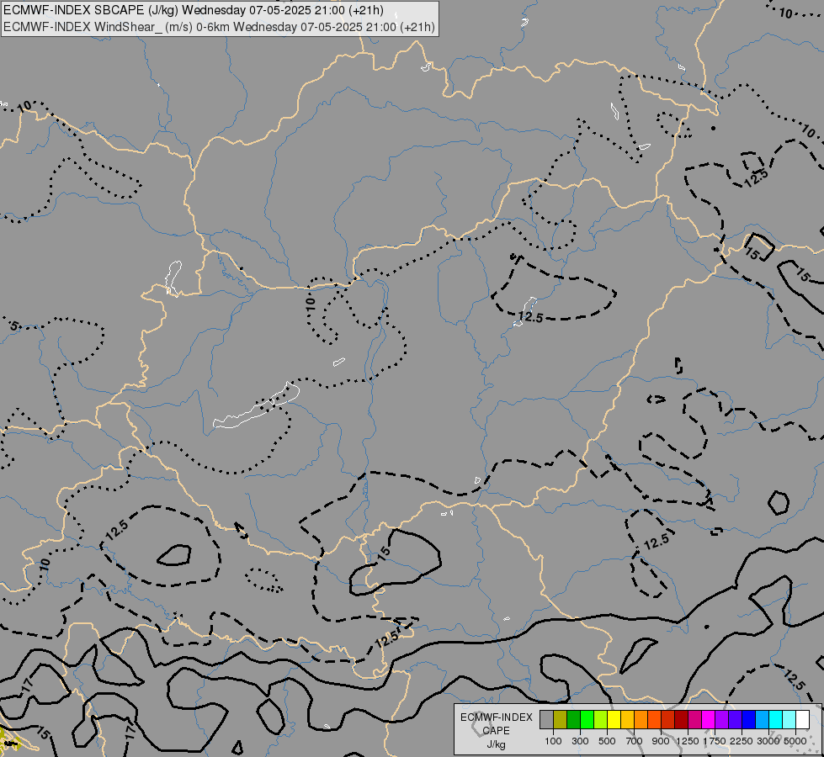This screenshot has width=824, height=757.
Task: Click the CAPE word in legend box
Action: click(x=496, y=730)
